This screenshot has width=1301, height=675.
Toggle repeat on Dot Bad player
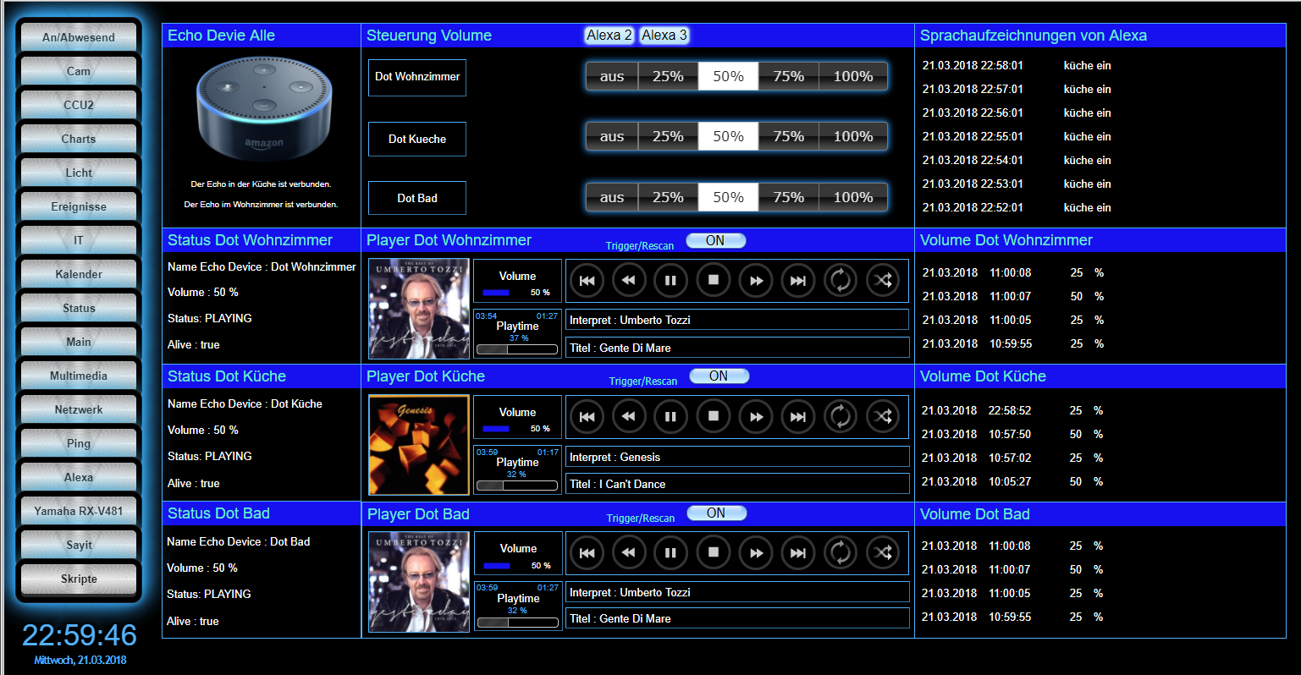coord(840,552)
